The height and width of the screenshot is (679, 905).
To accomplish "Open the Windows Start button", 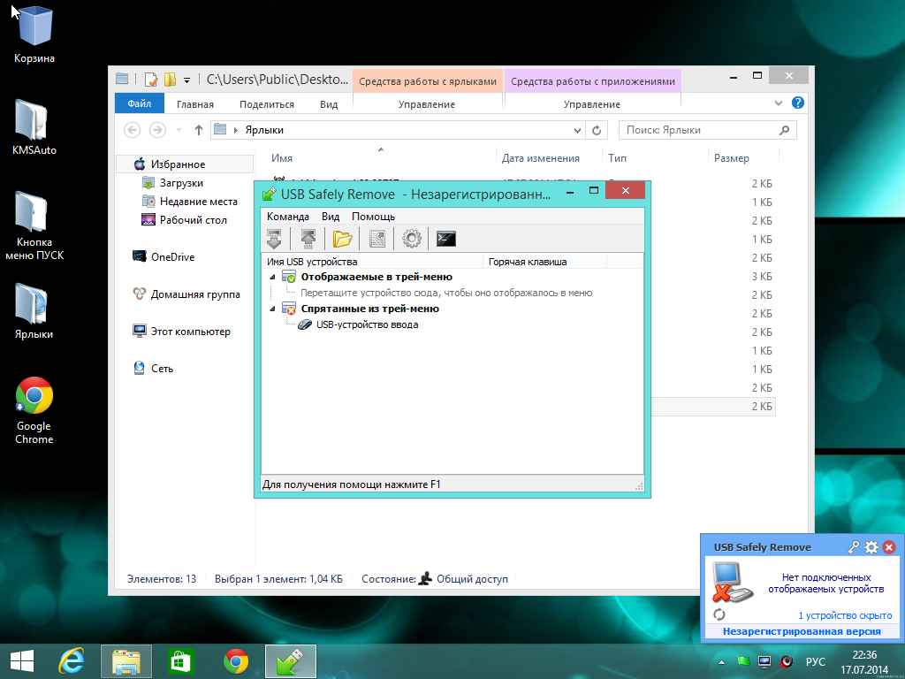I will (x=22, y=661).
